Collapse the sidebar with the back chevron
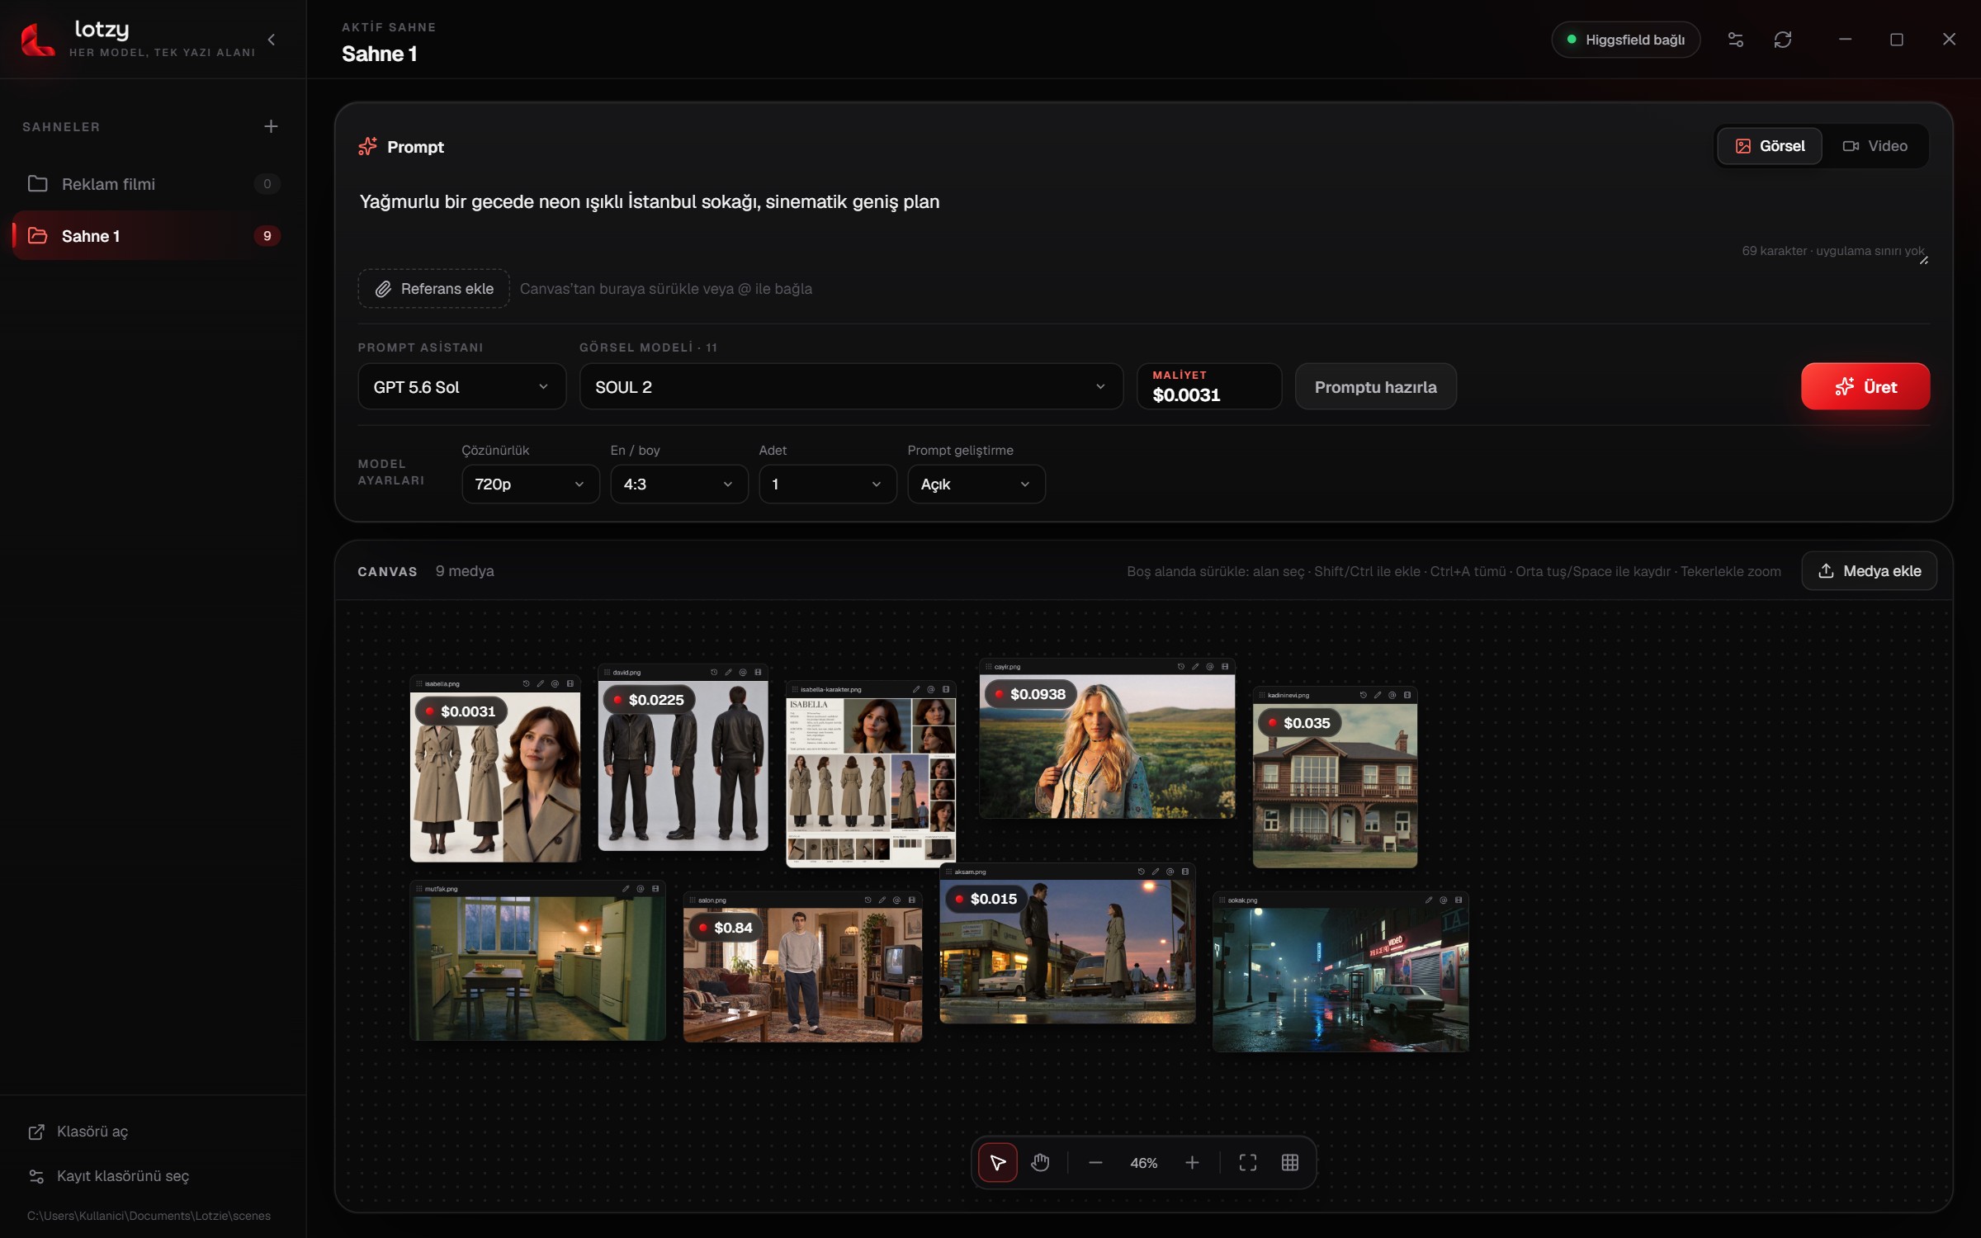1981x1238 pixels. [272, 40]
